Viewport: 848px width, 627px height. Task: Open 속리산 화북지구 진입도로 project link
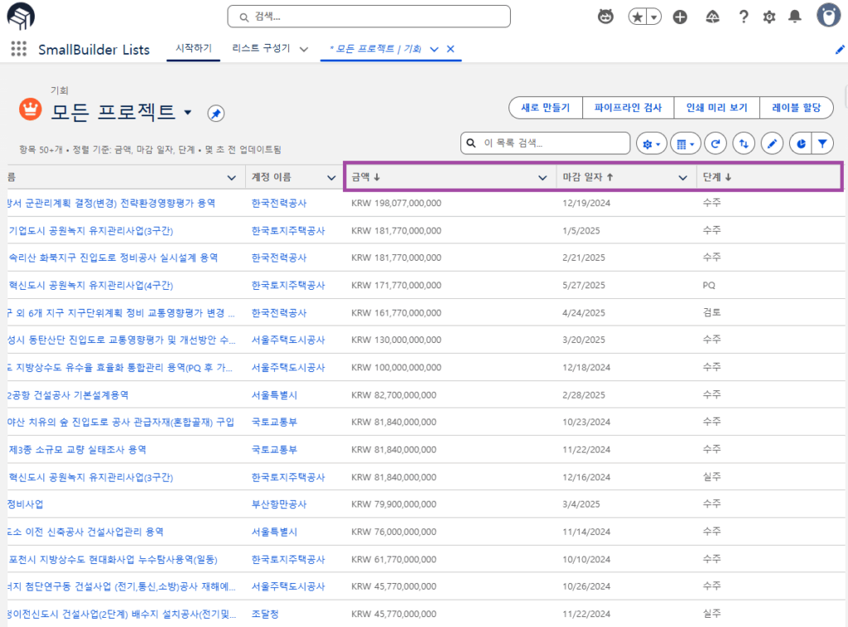113,258
